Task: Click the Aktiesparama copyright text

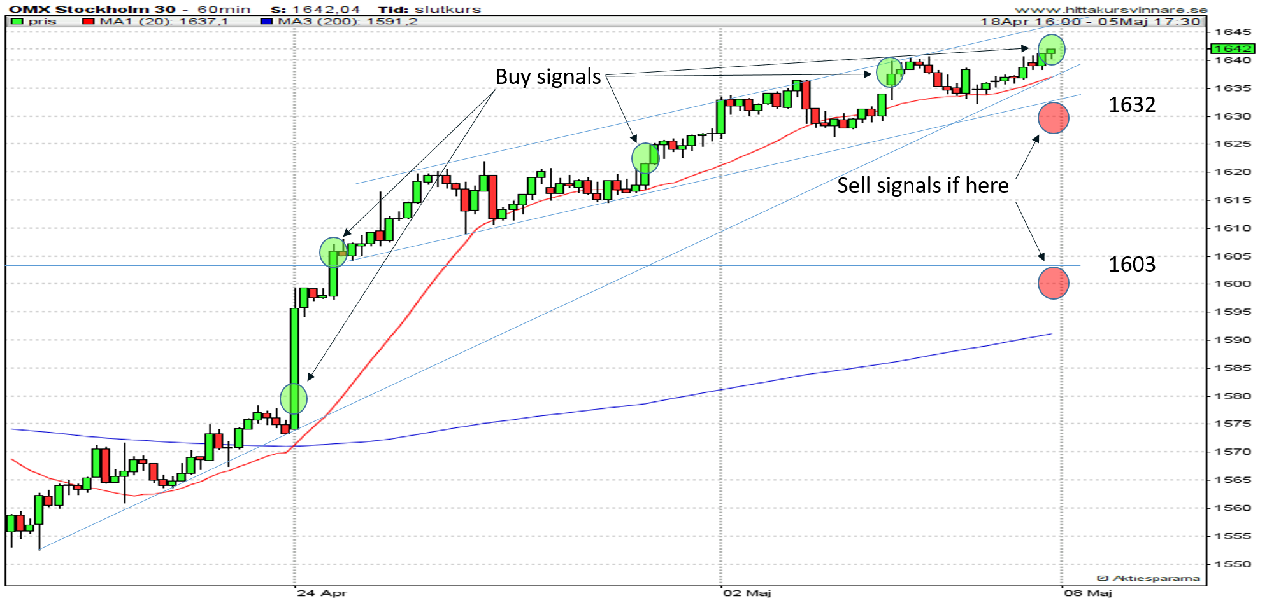Action: (x=1148, y=578)
